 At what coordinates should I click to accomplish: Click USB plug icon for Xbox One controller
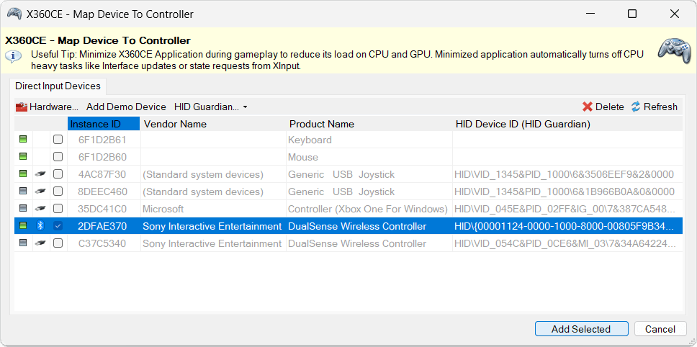click(x=40, y=209)
